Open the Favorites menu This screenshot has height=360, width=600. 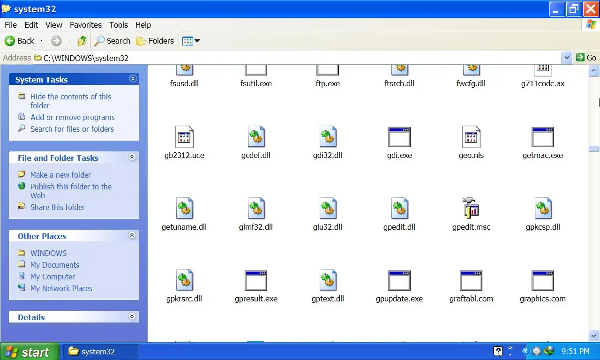[x=86, y=25]
